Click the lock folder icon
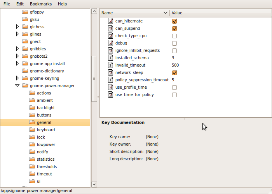The height and width of the screenshot is (194, 272). (x=32, y=137)
